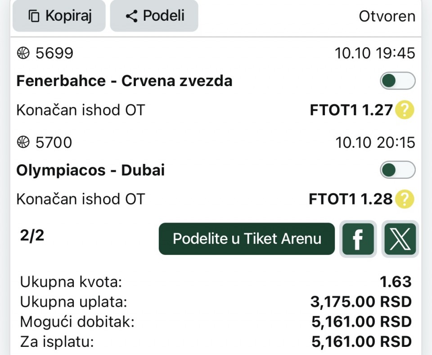
Task: Share the ticket on X
Action: pos(400,239)
